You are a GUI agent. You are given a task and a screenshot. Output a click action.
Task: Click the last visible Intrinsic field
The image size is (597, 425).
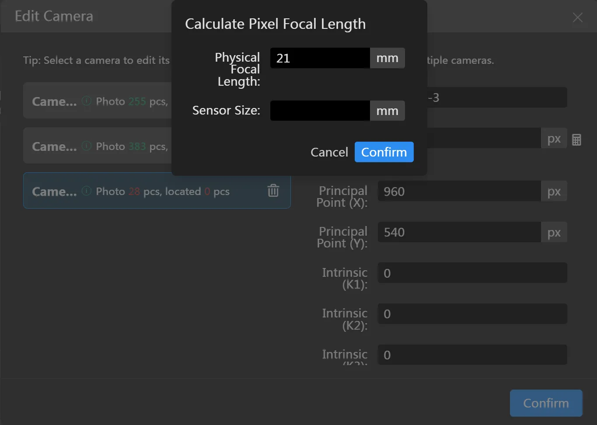click(x=472, y=355)
